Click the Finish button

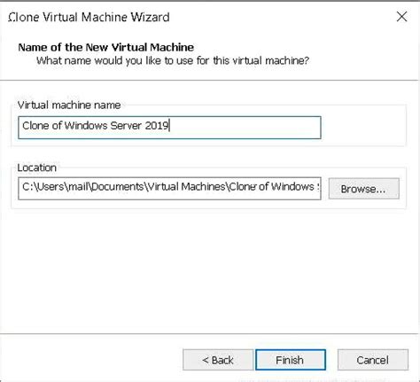291,360
